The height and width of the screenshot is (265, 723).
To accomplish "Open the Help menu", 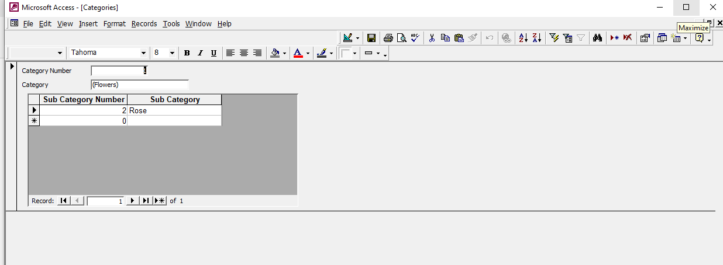I will [225, 24].
